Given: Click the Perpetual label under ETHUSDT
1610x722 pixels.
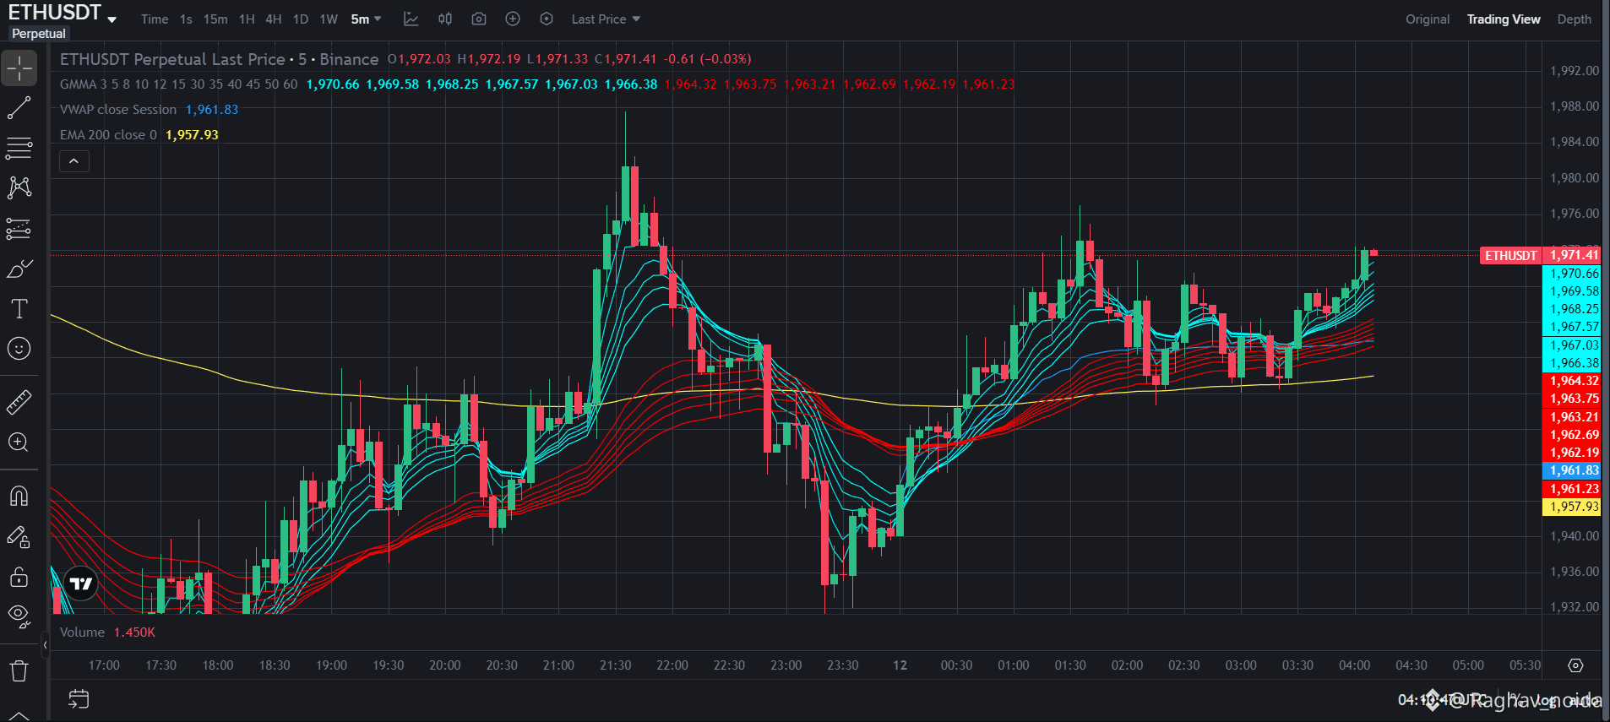Looking at the screenshot, I should [x=39, y=34].
